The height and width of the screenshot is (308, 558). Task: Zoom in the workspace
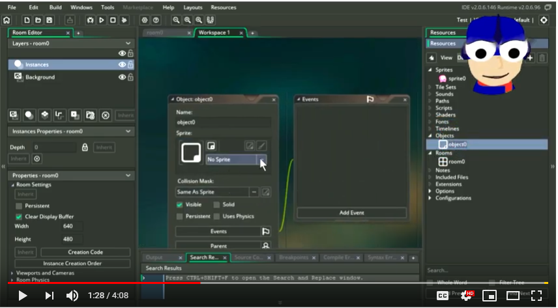(199, 20)
